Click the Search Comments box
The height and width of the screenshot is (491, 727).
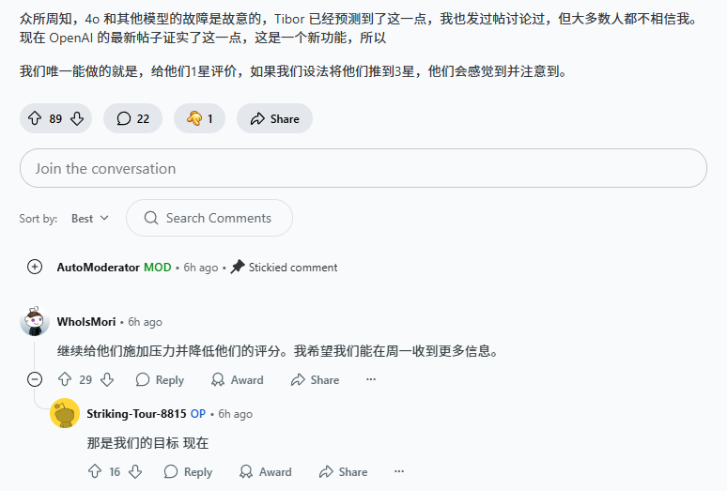[x=209, y=218]
